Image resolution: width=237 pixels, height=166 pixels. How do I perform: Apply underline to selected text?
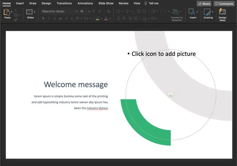pyautogui.click(x=54, y=18)
